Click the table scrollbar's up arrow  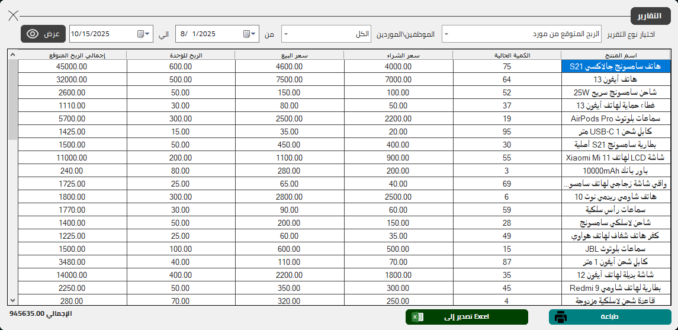tap(13, 55)
